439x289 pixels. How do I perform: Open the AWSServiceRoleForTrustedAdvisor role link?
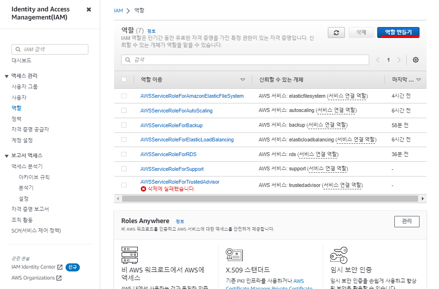(x=180, y=182)
